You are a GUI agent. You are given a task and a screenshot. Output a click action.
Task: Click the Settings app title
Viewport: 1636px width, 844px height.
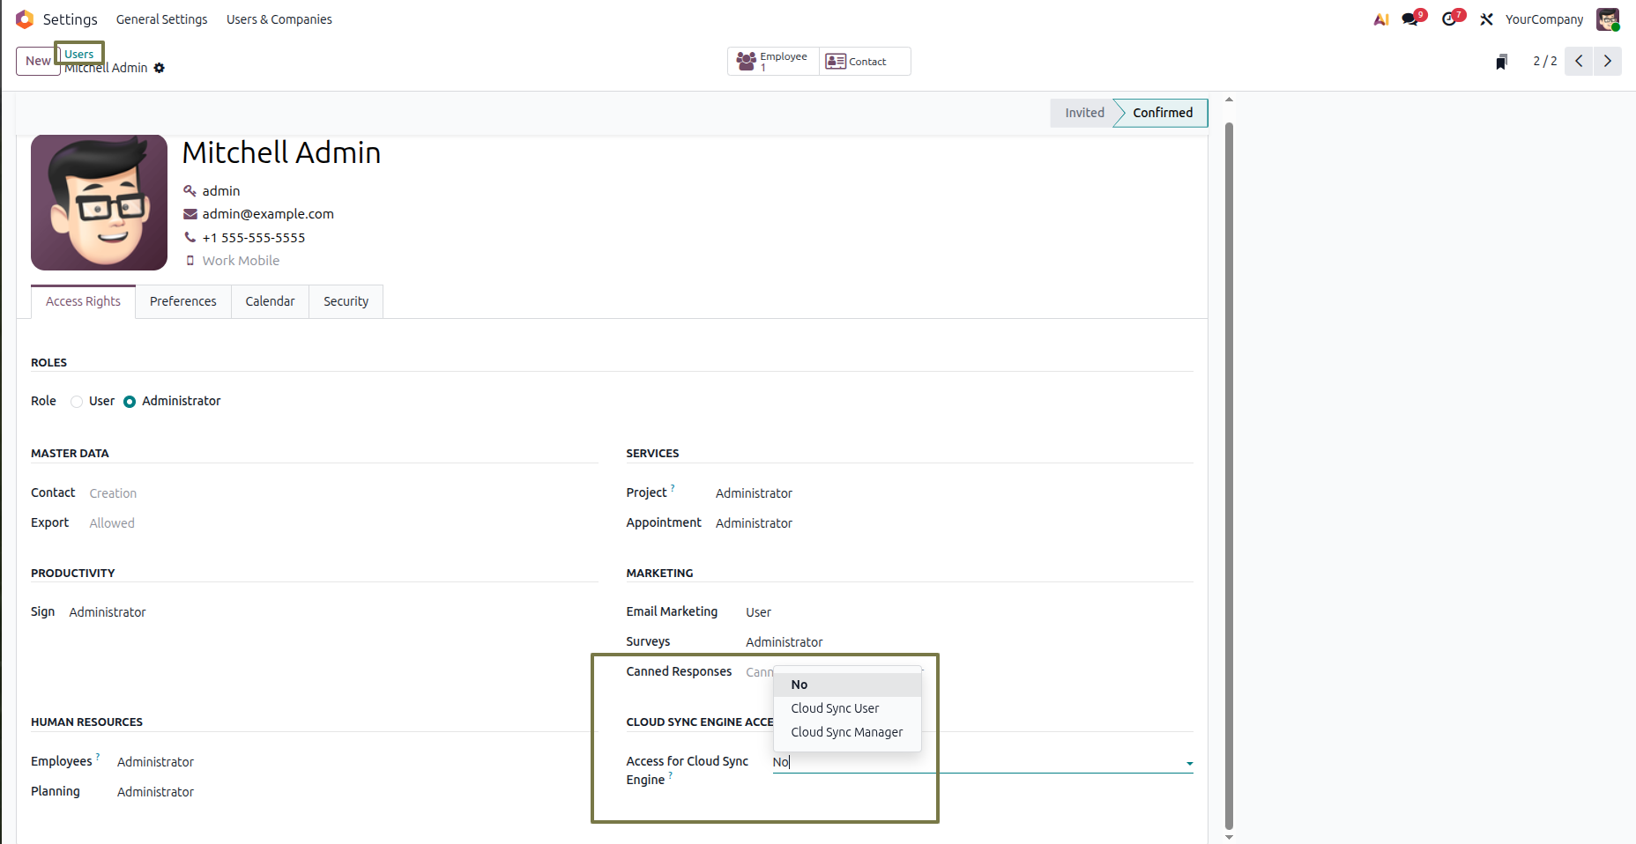[71, 19]
